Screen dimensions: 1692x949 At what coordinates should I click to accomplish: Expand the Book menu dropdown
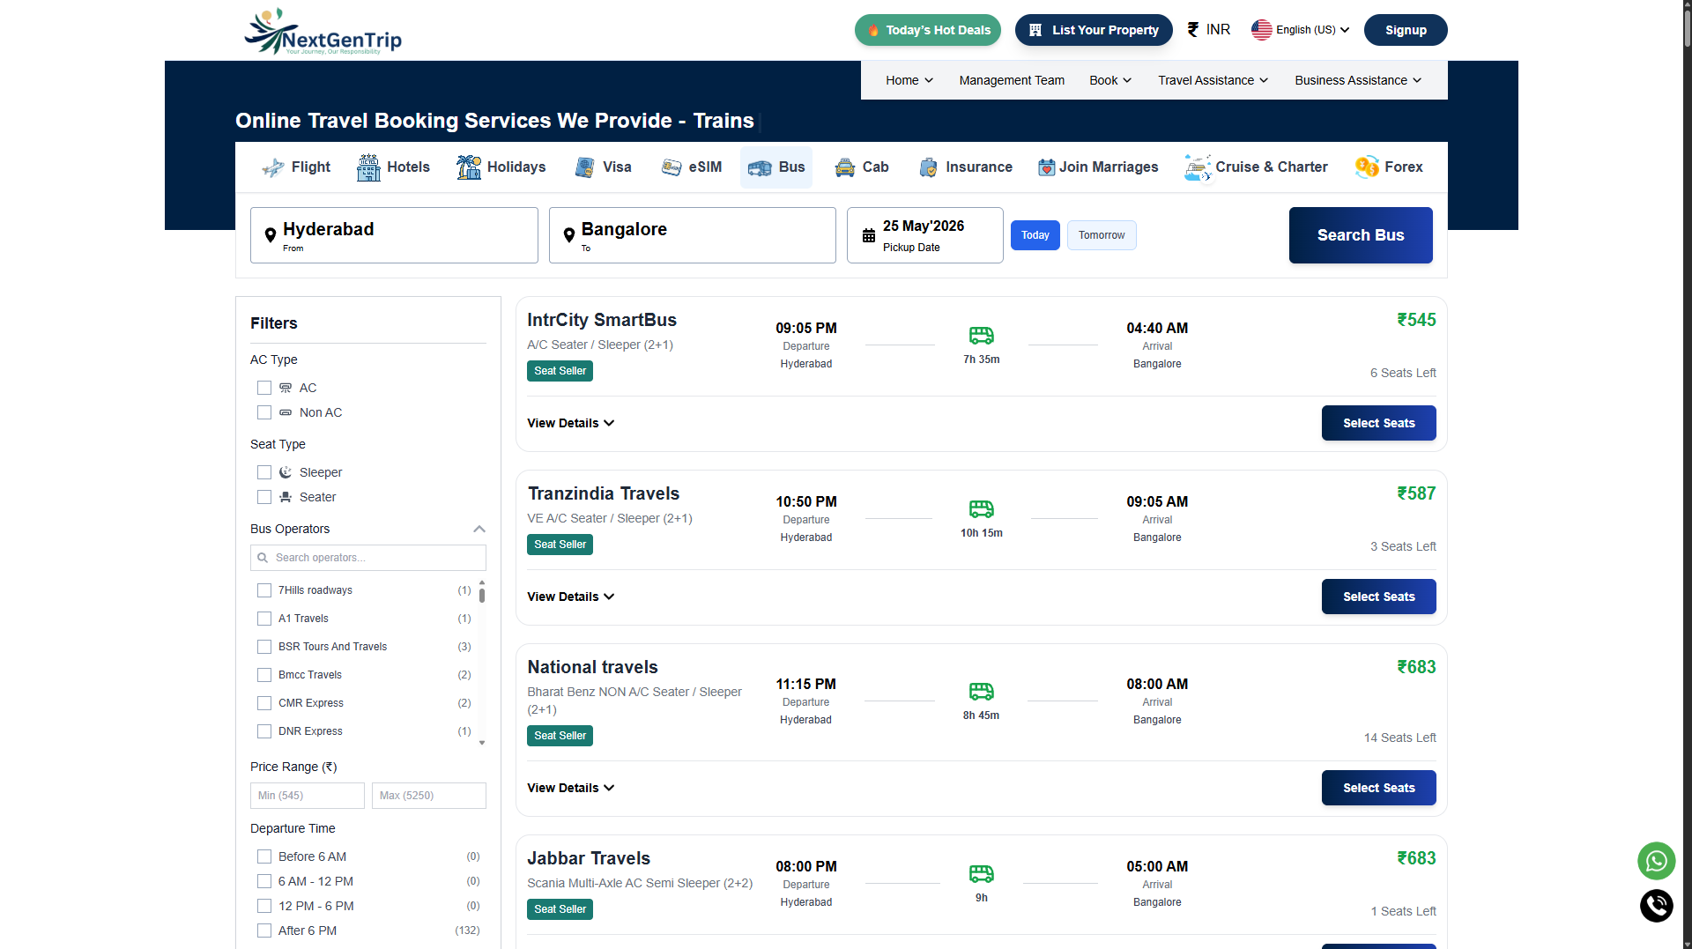1110,80
